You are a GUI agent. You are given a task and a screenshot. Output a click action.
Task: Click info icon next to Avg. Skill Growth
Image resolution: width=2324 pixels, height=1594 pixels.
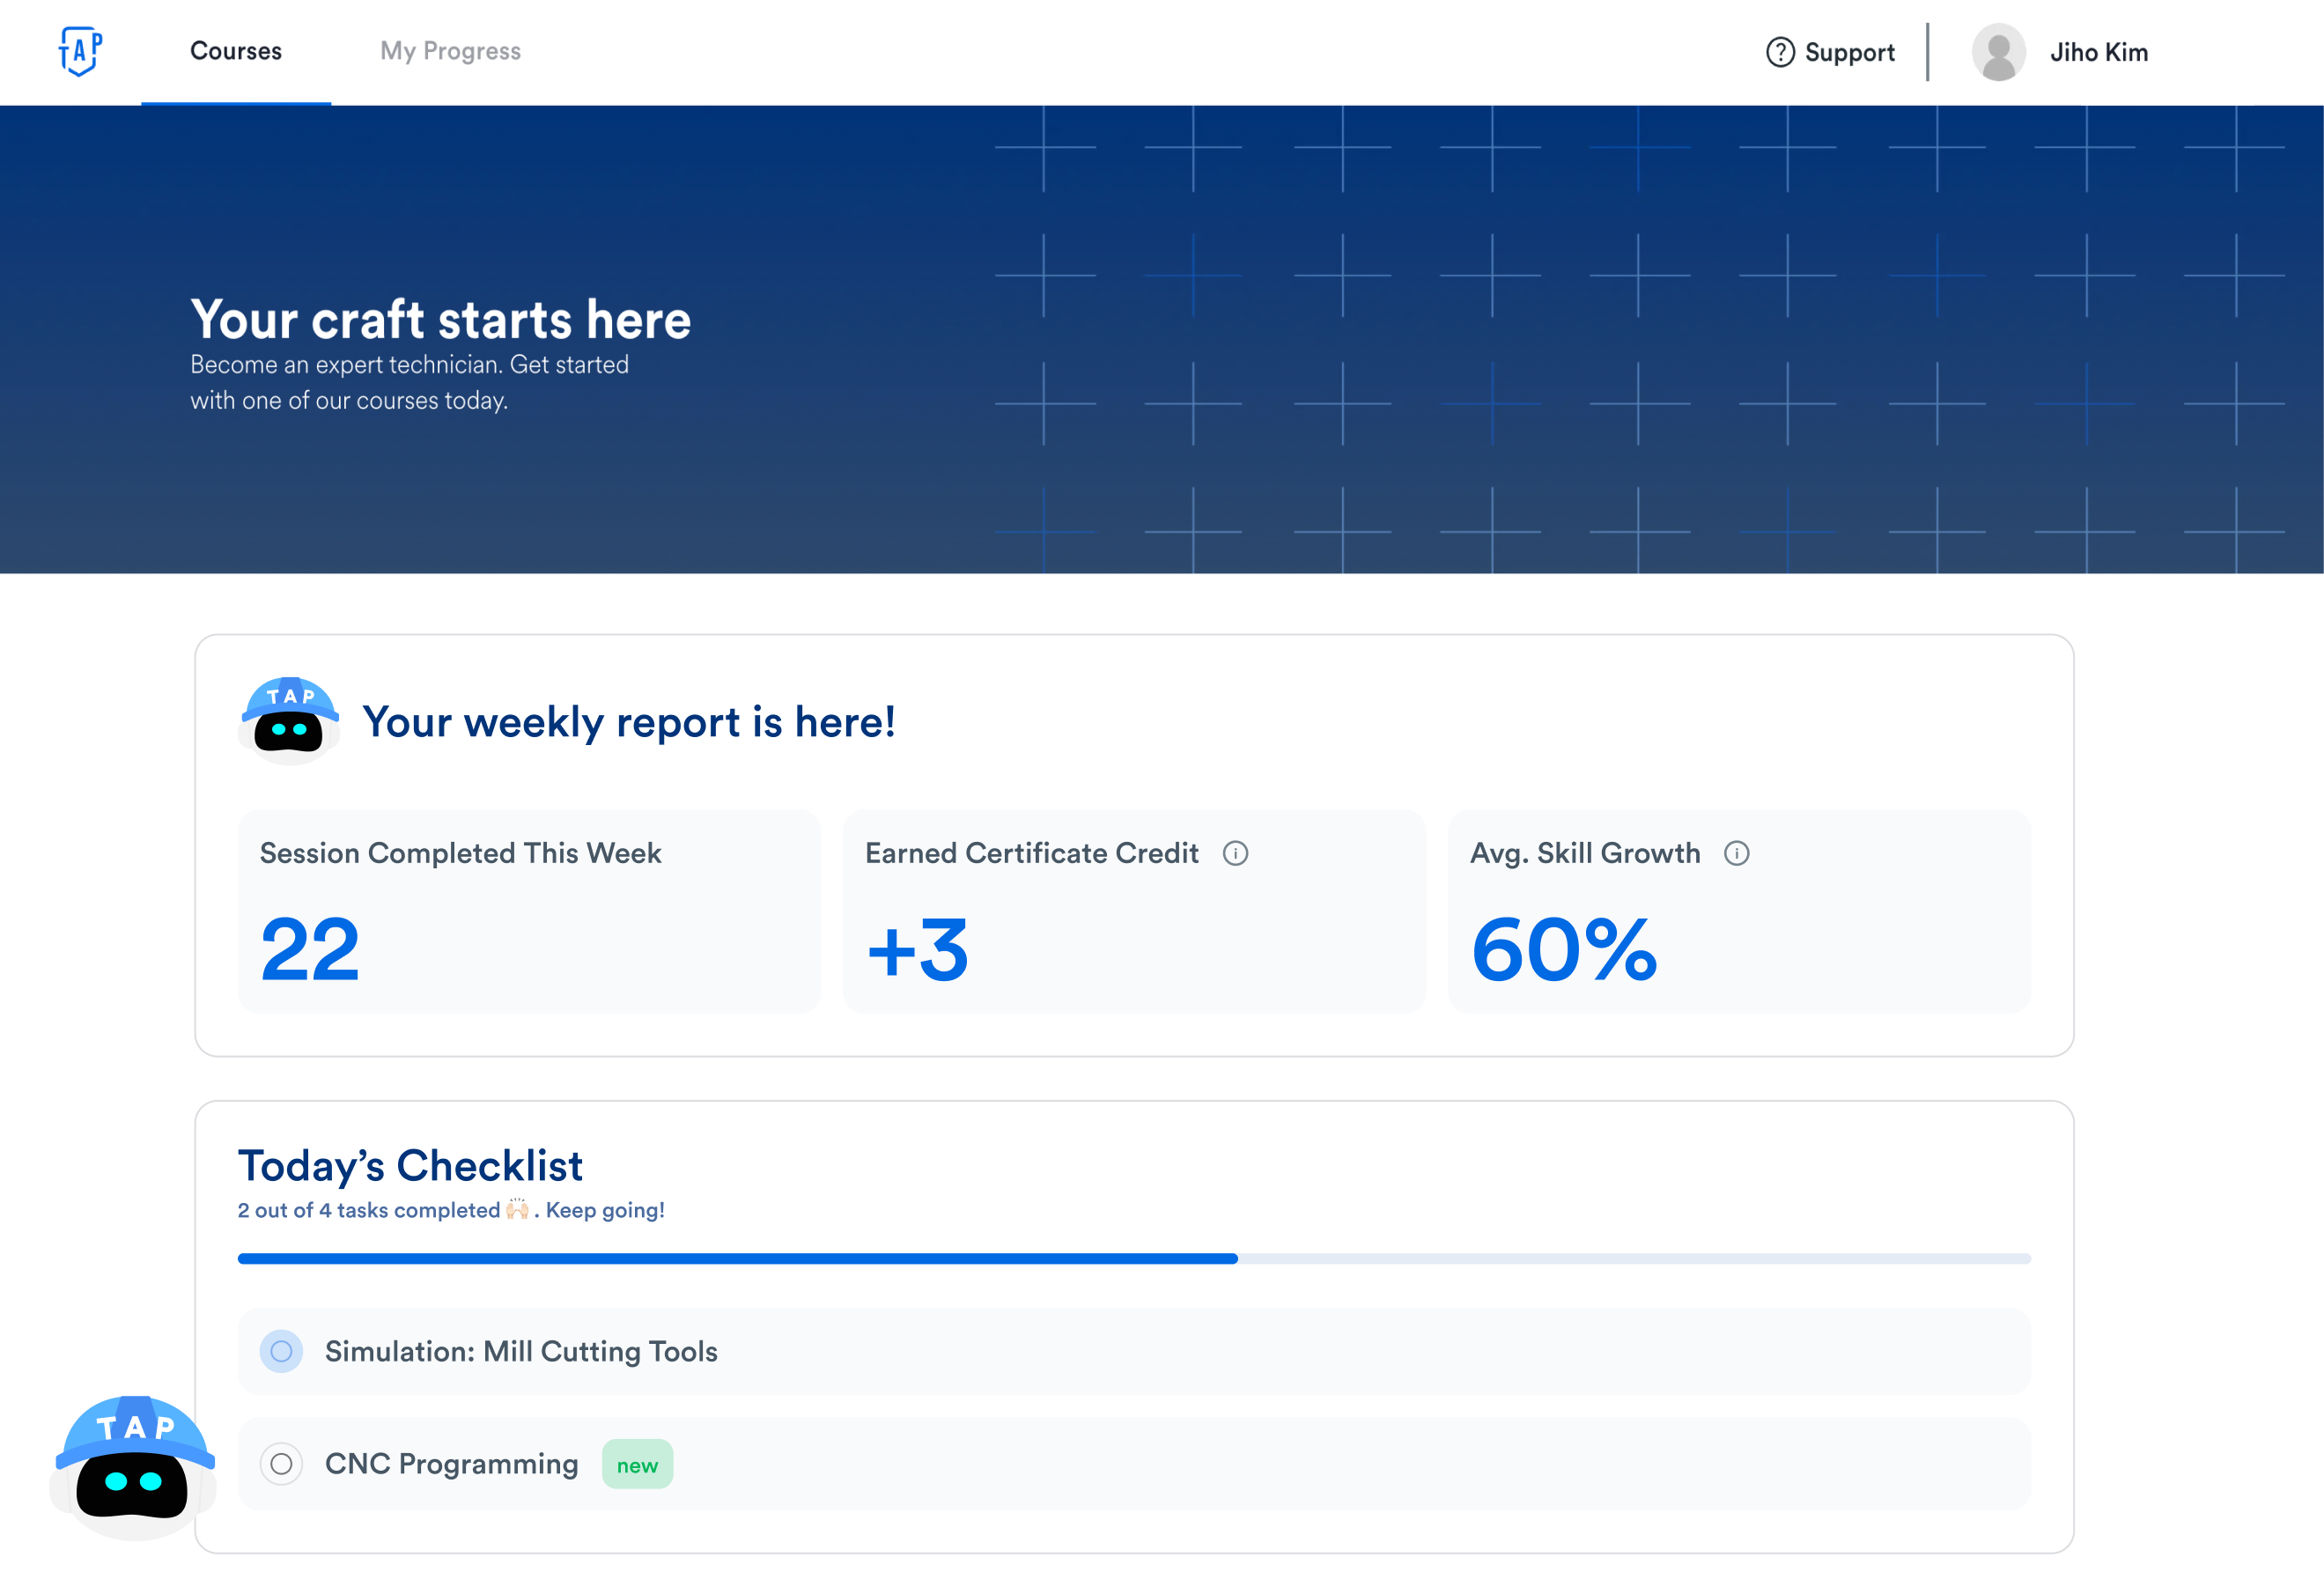point(1736,853)
